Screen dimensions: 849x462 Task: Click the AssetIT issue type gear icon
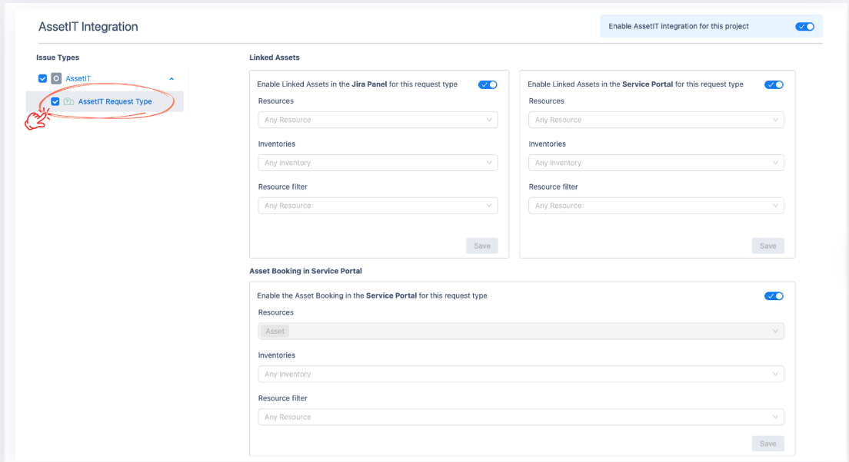click(56, 78)
